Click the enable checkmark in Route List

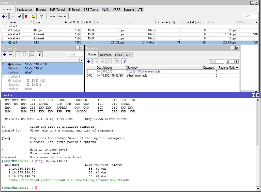(102, 62)
